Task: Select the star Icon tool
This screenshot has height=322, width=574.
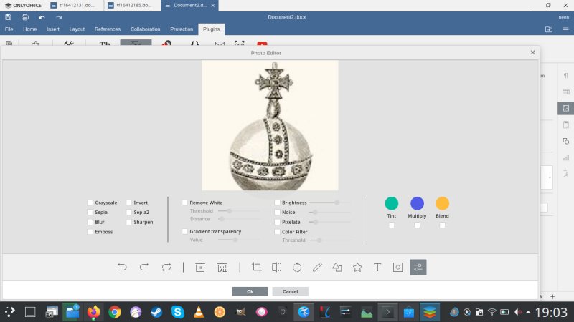Action: (357, 267)
